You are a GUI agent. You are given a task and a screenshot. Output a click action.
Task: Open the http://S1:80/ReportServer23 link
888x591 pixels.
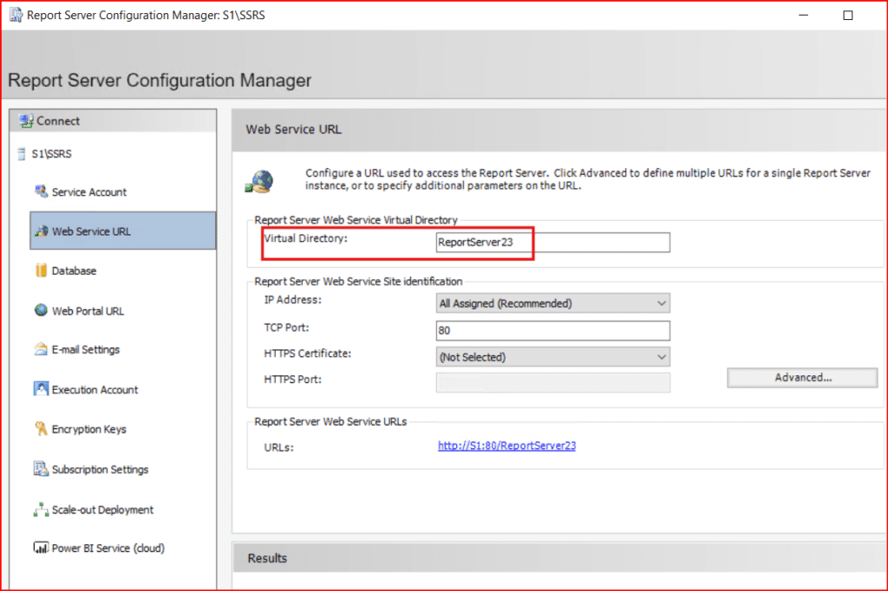coord(506,446)
